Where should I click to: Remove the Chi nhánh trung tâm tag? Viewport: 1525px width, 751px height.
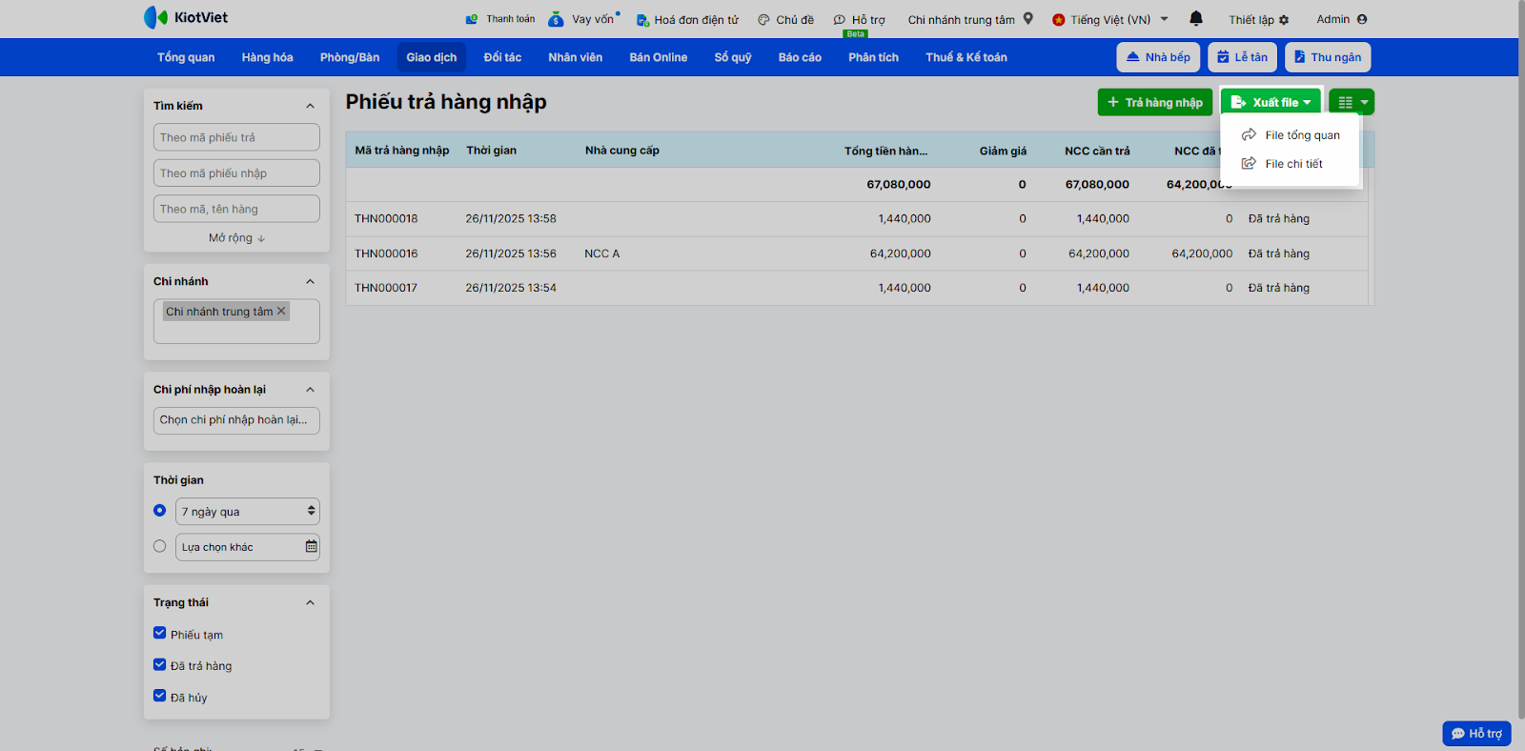coord(281,311)
